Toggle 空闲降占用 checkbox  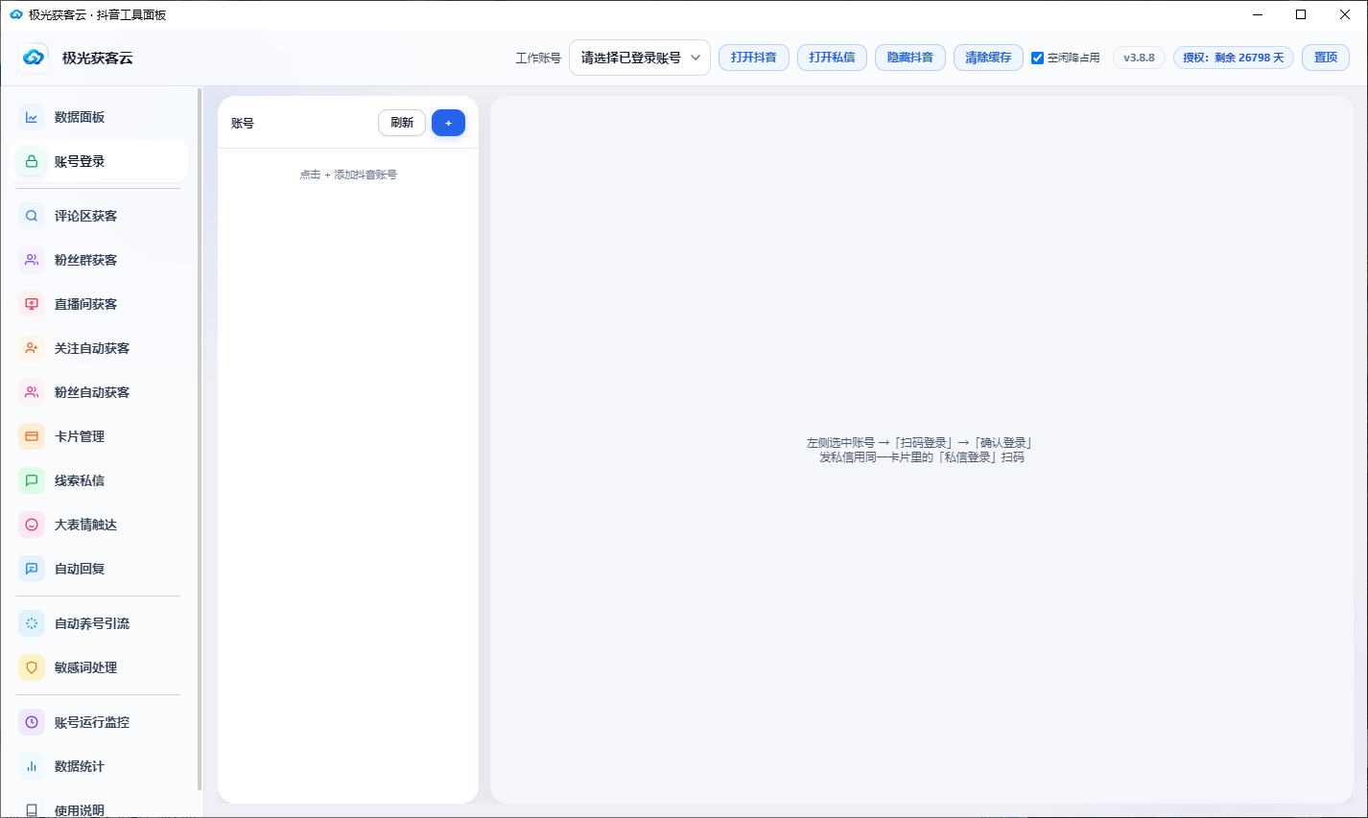coord(1037,58)
